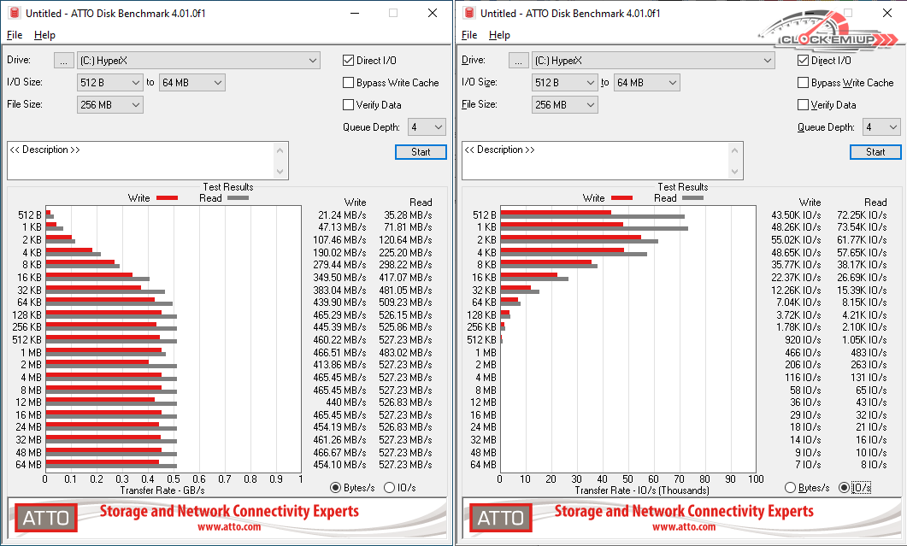Click the ATTO app icon in the right window's title bar
Viewport: 907px width, 546px height.
tap(468, 13)
